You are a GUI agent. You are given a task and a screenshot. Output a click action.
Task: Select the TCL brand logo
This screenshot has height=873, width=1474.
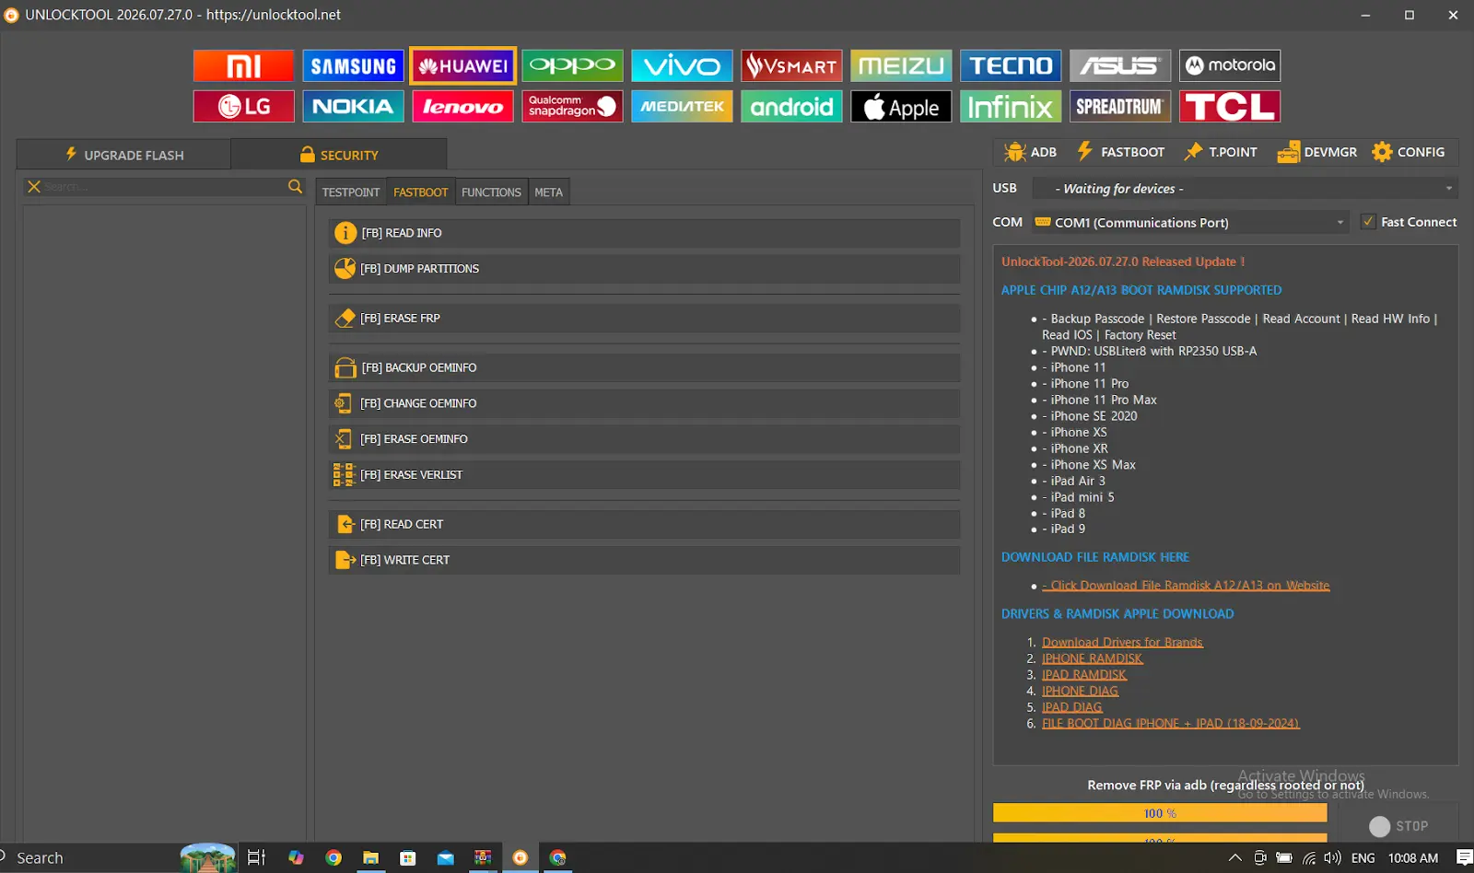pos(1230,106)
